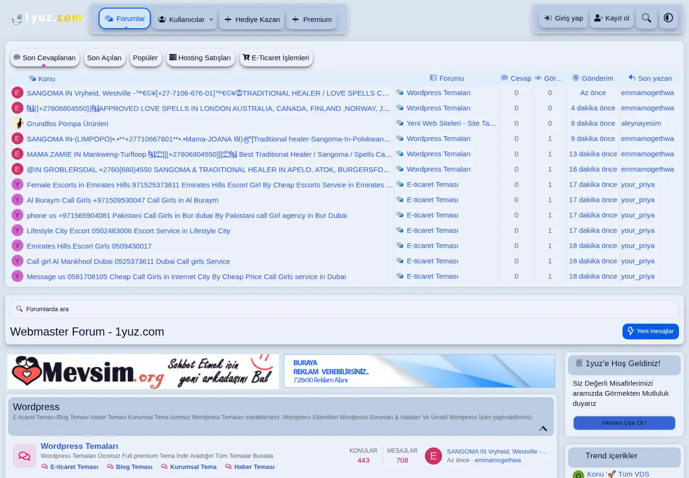The width and height of the screenshot is (689, 478).
Task: Click Hemen Üye Ol ! button
Action: tap(624, 423)
